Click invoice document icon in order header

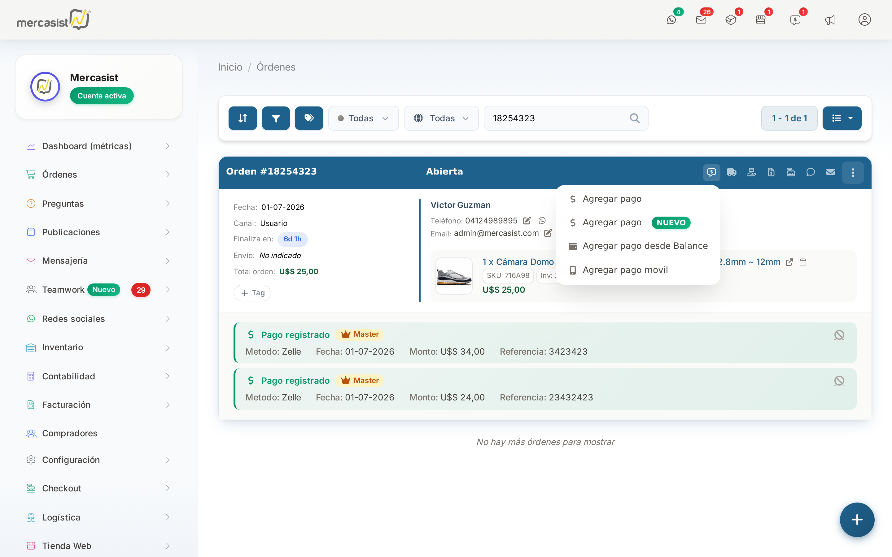(771, 172)
